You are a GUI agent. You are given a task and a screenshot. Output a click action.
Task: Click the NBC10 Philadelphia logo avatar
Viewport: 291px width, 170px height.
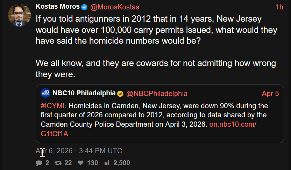point(45,93)
